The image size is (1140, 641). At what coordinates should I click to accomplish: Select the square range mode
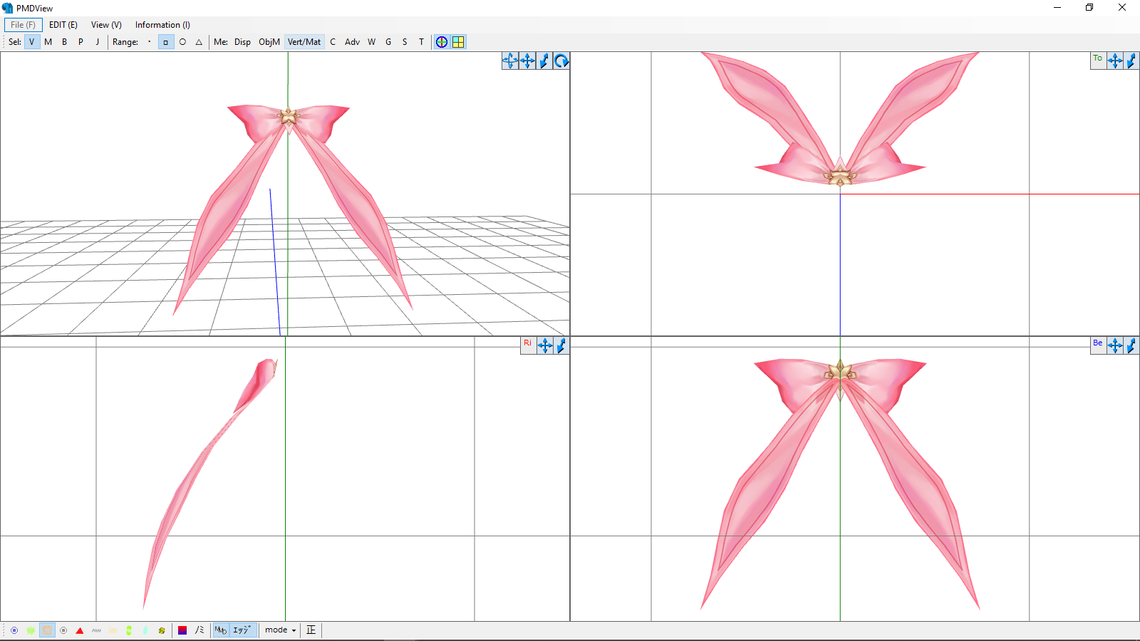(x=165, y=42)
